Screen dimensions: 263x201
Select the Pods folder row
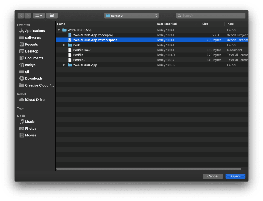(x=152, y=45)
